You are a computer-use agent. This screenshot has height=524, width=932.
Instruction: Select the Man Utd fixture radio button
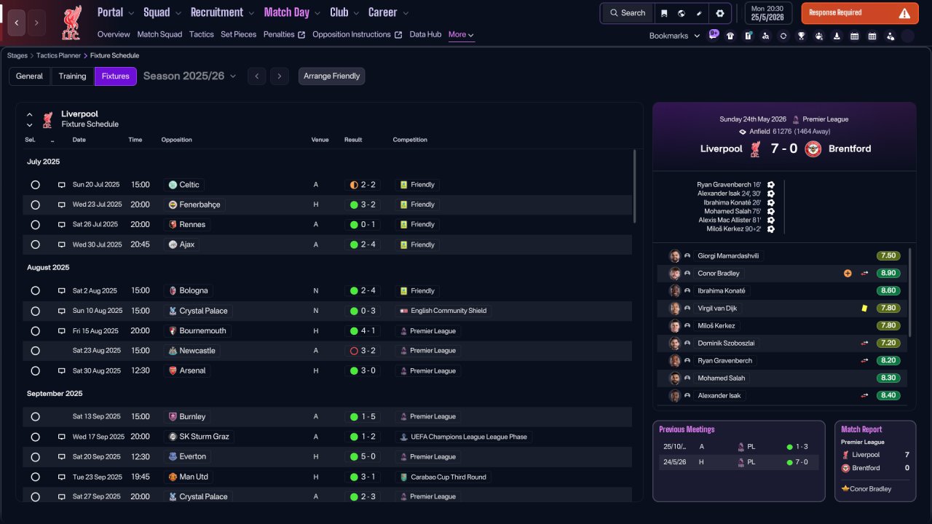pos(35,477)
